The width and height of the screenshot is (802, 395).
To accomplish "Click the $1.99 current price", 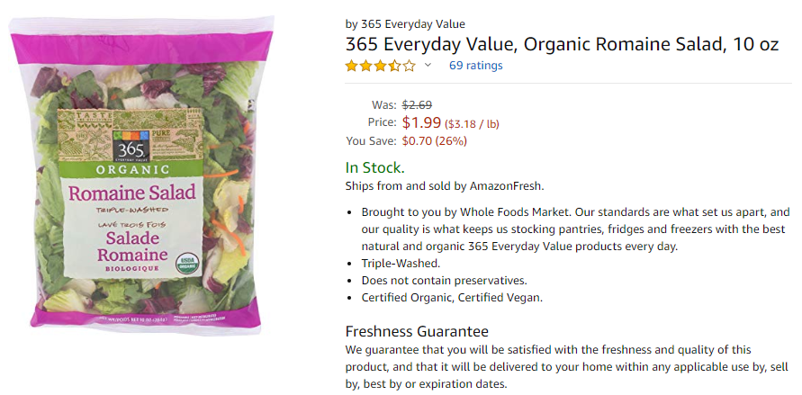I will point(421,122).
